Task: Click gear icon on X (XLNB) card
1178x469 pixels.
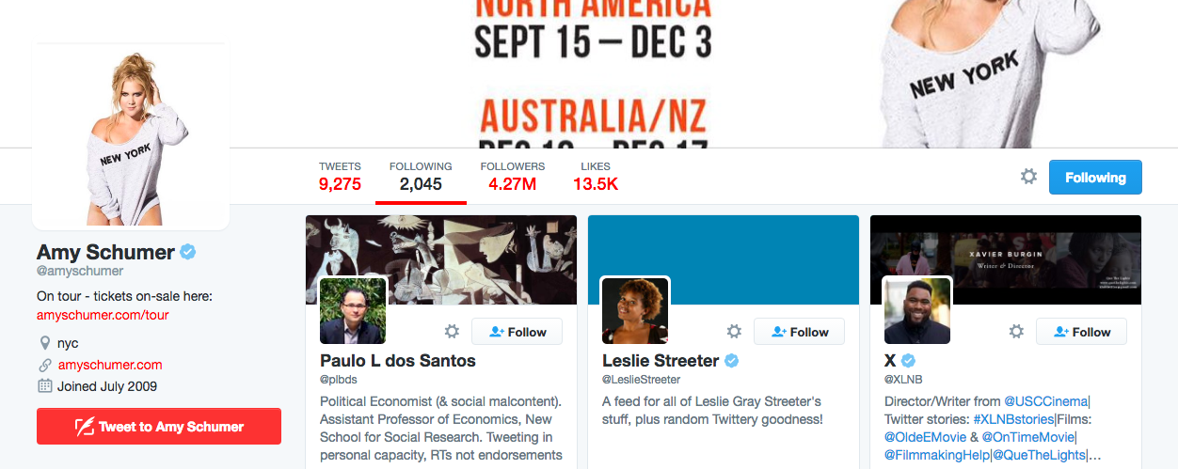Action: pos(1016,331)
